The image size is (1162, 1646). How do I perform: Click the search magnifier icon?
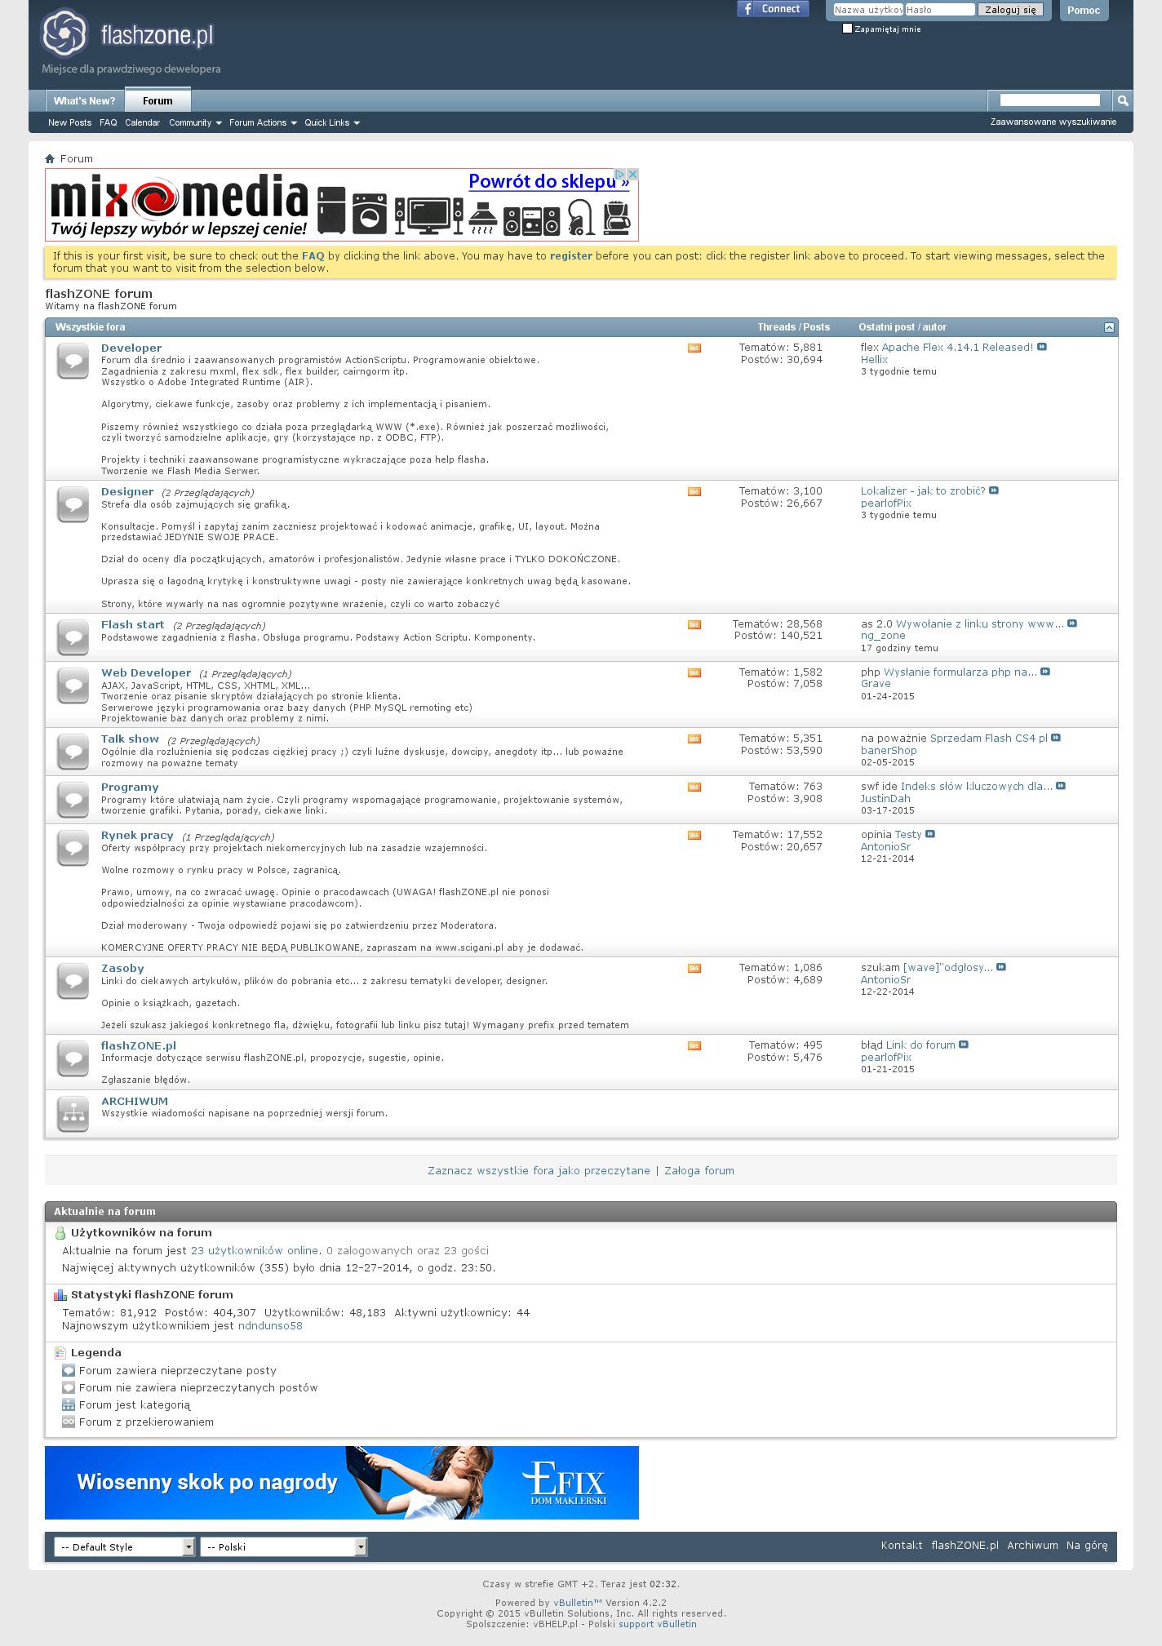[x=1123, y=100]
